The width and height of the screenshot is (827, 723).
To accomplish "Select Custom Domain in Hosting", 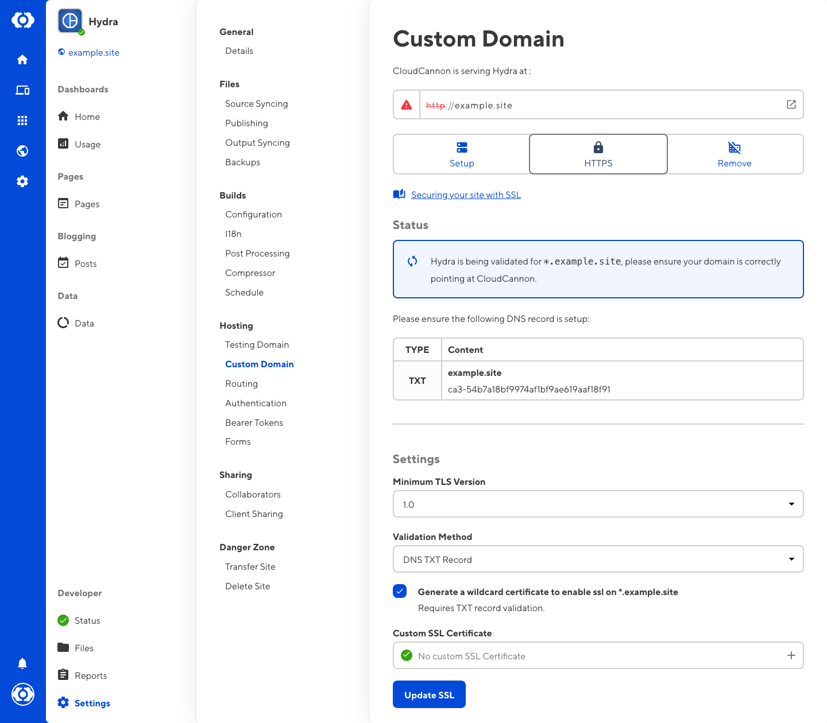I will [x=259, y=364].
